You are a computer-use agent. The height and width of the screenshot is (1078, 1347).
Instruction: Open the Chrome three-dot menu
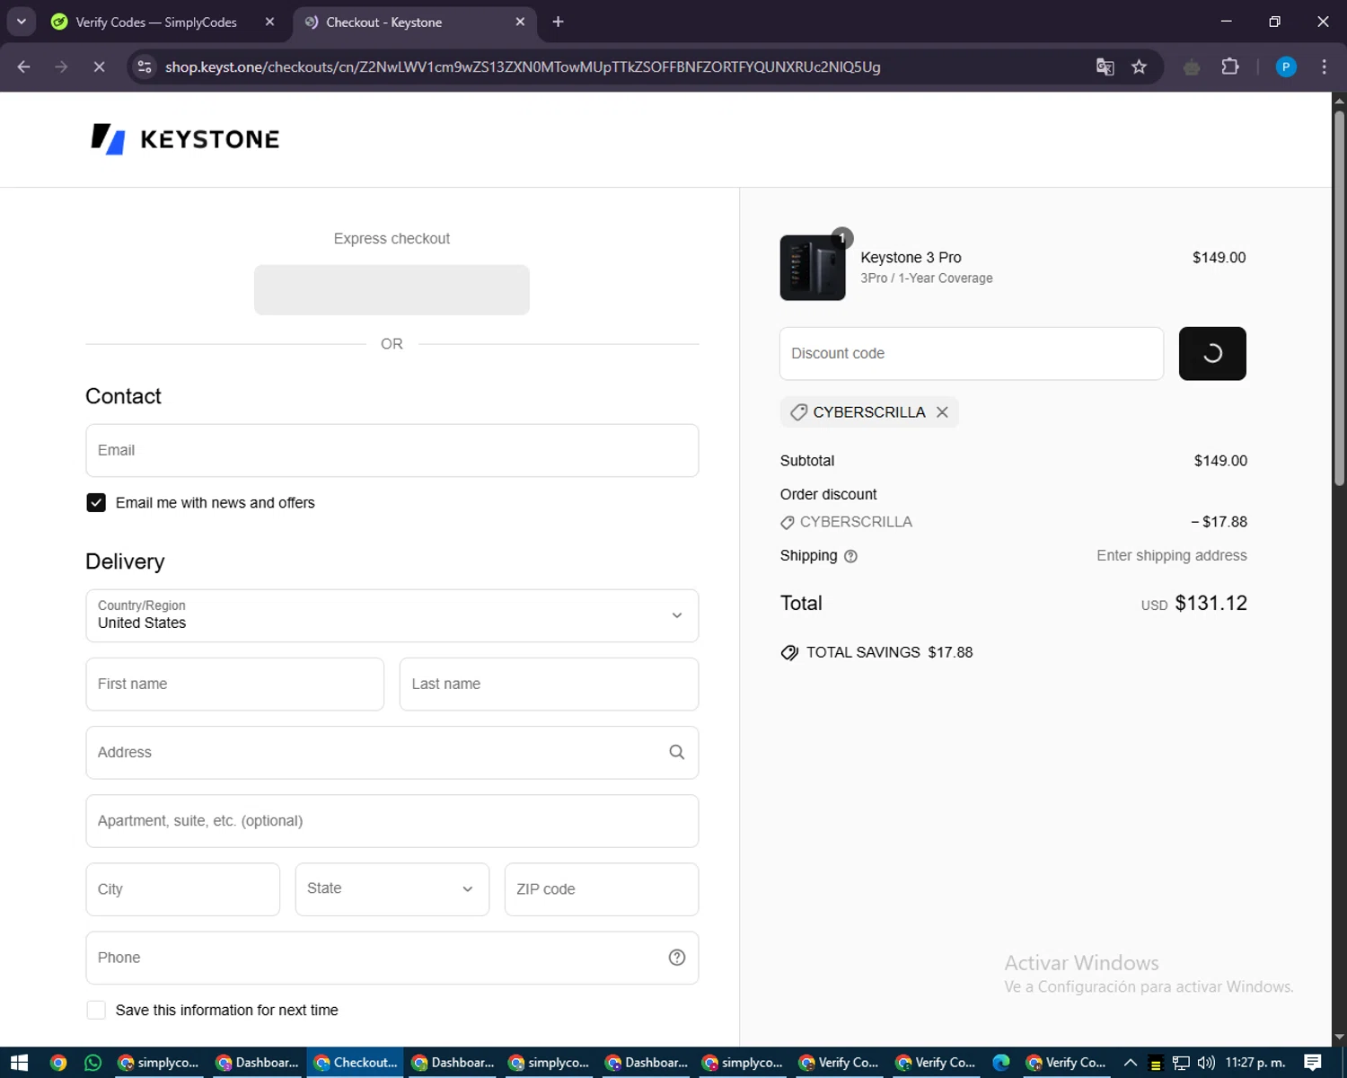1325,66
